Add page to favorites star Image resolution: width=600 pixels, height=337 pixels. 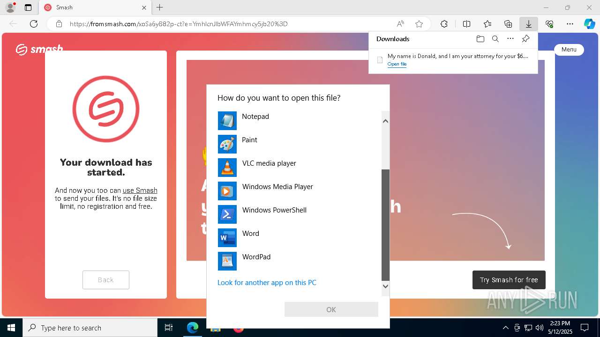(419, 24)
